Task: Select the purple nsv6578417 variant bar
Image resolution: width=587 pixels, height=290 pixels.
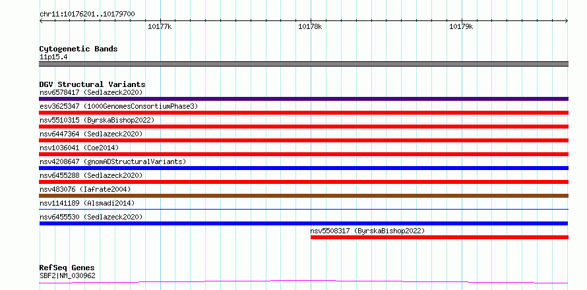Action: (303, 99)
